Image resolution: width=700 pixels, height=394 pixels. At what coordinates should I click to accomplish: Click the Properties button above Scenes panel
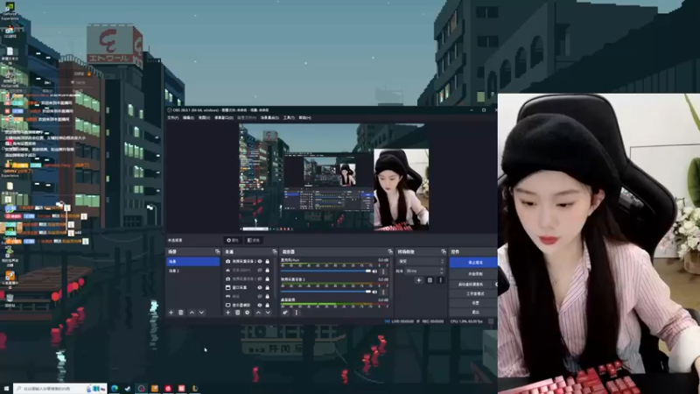(x=233, y=240)
